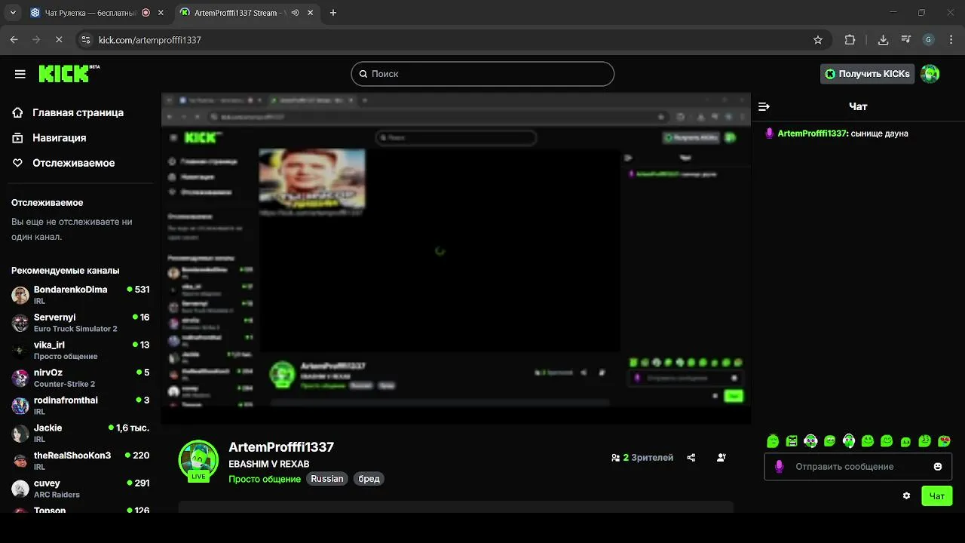The image size is (965, 543).
Task: Click the purple microphone icon in chat input
Action: click(x=780, y=467)
